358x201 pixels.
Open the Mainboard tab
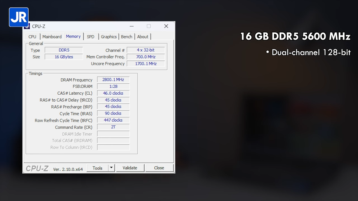coord(52,37)
